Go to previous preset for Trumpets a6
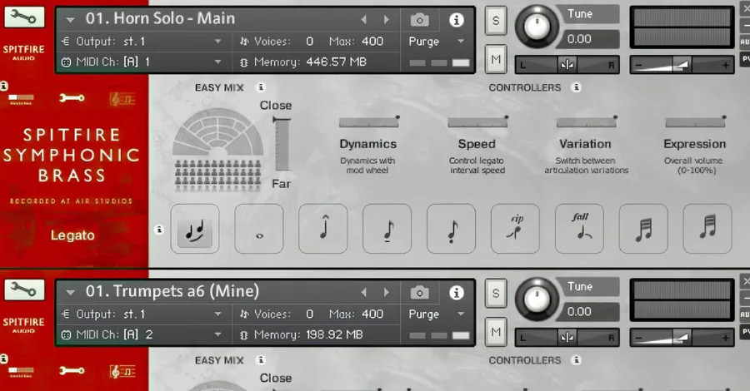The width and height of the screenshot is (750, 391). (x=364, y=292)
